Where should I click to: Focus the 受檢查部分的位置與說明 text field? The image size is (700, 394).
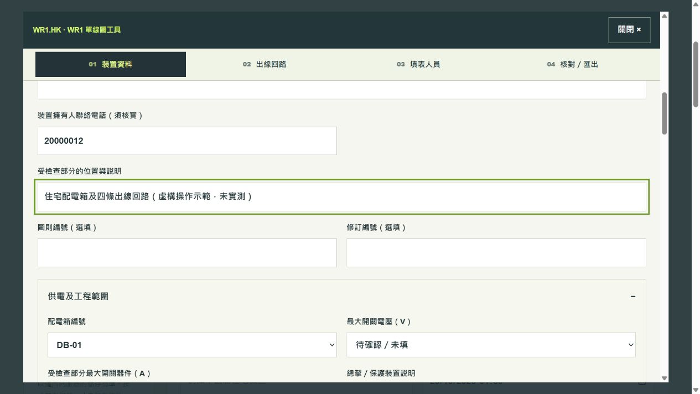click(x=342, y=196)
